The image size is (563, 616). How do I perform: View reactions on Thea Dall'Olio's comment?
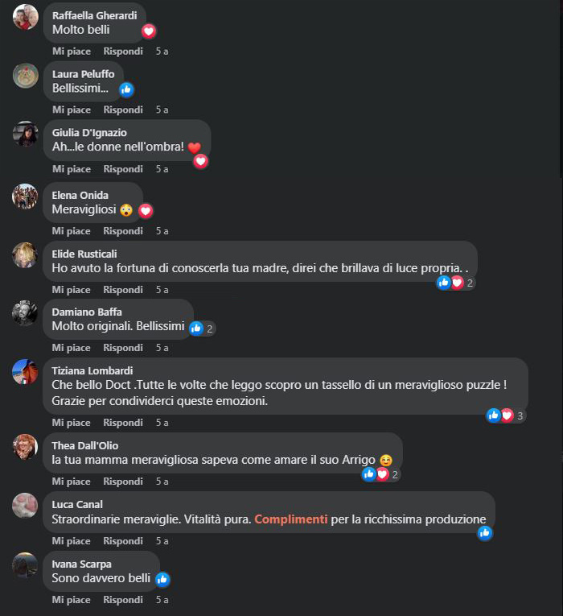(x=381, y=474)
